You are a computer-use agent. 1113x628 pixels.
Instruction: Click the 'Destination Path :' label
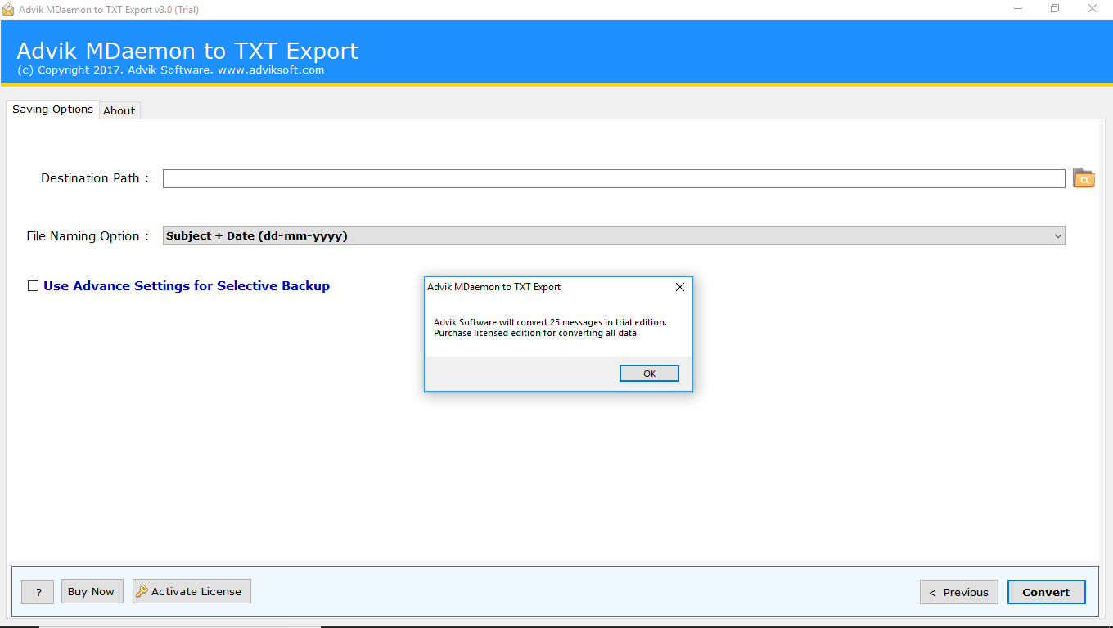95,178
